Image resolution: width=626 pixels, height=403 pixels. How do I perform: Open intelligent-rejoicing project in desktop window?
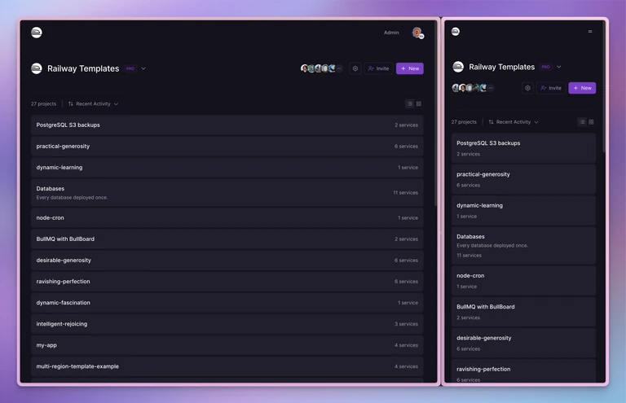[x=227, y=324]
